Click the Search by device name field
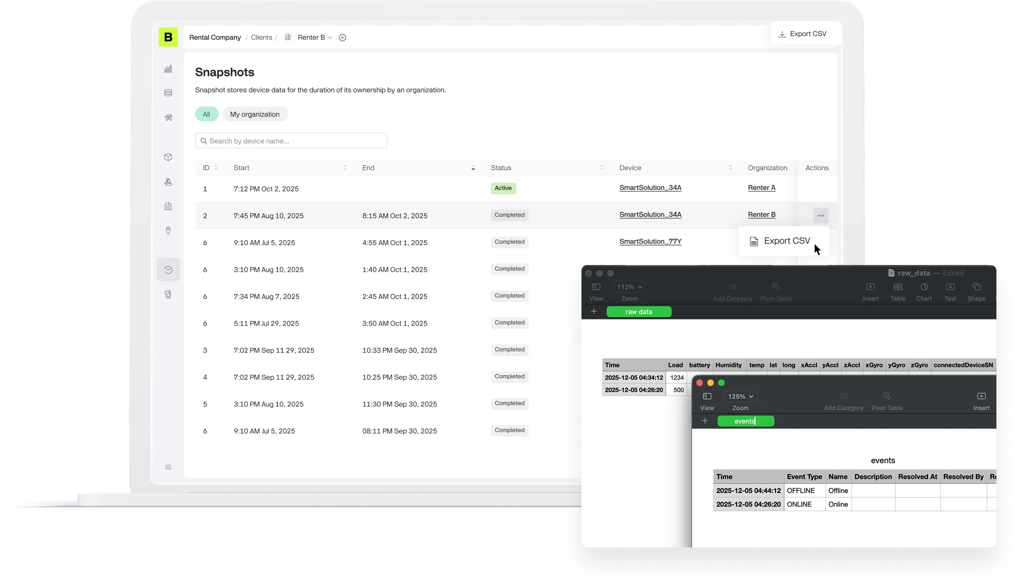Viewport: 1022px width, 588px height. (x=291, y=141)
